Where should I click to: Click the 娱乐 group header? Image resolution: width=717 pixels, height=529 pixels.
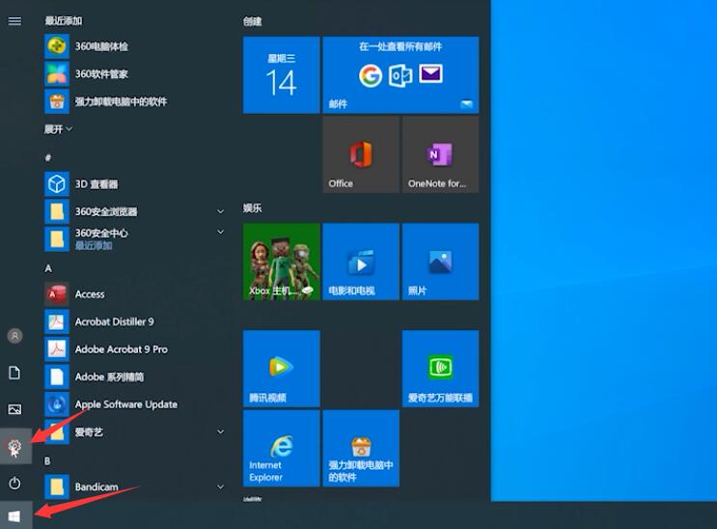pos(253,209)
